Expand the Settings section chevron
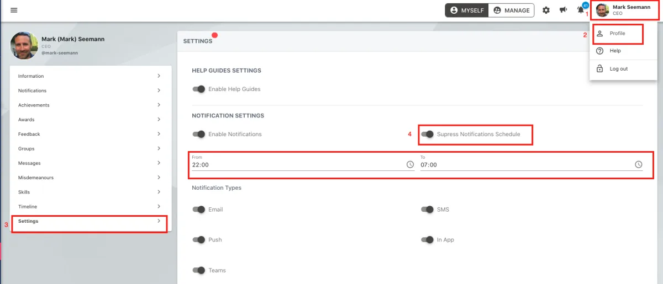 [x=159, y=221]
